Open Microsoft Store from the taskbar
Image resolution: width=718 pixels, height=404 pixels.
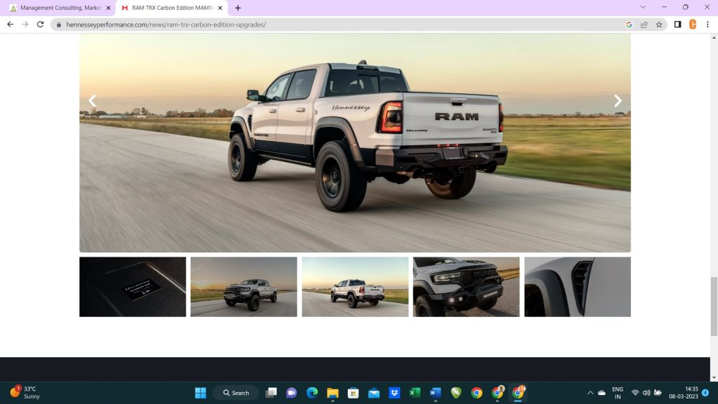[x=353, y=393]
